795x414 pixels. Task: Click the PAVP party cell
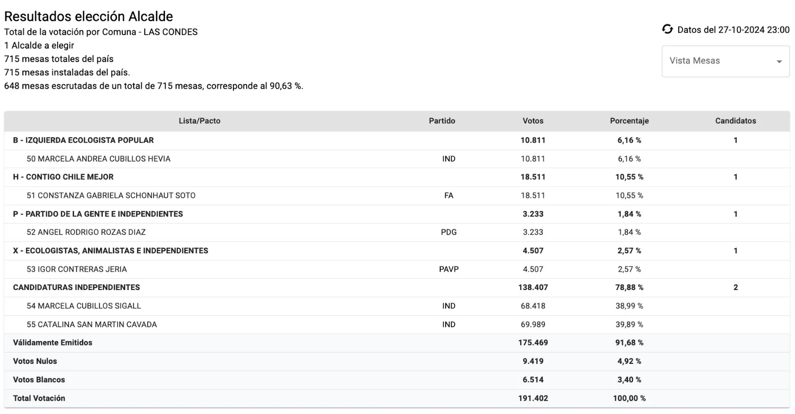[449, 269]
